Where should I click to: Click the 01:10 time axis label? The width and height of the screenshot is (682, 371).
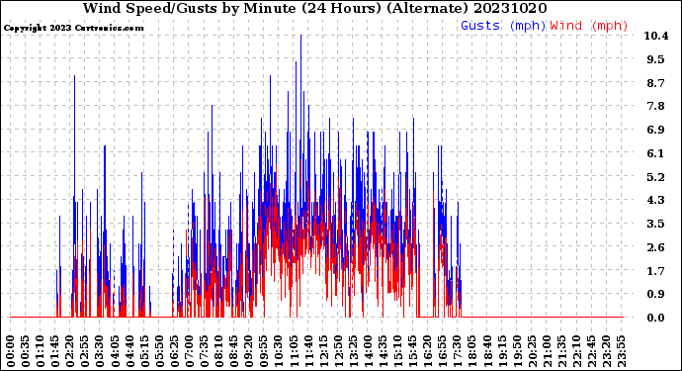[x=40, y=350]
